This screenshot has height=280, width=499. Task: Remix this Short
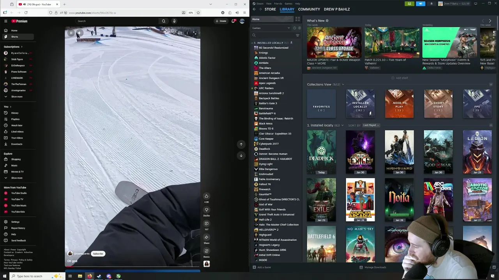(207, 251)
